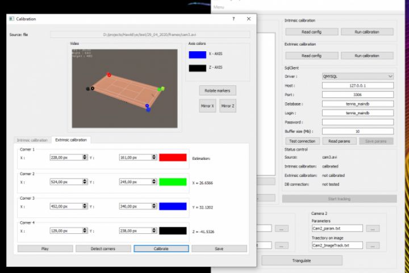
Task: Click the green corner marker in video
Action: 161,89
